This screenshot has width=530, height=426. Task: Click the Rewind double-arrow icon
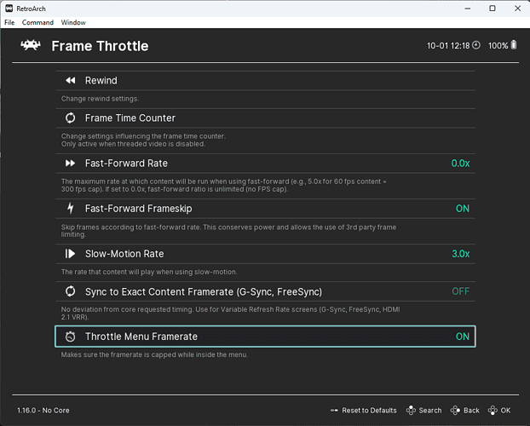click(70, 81)
